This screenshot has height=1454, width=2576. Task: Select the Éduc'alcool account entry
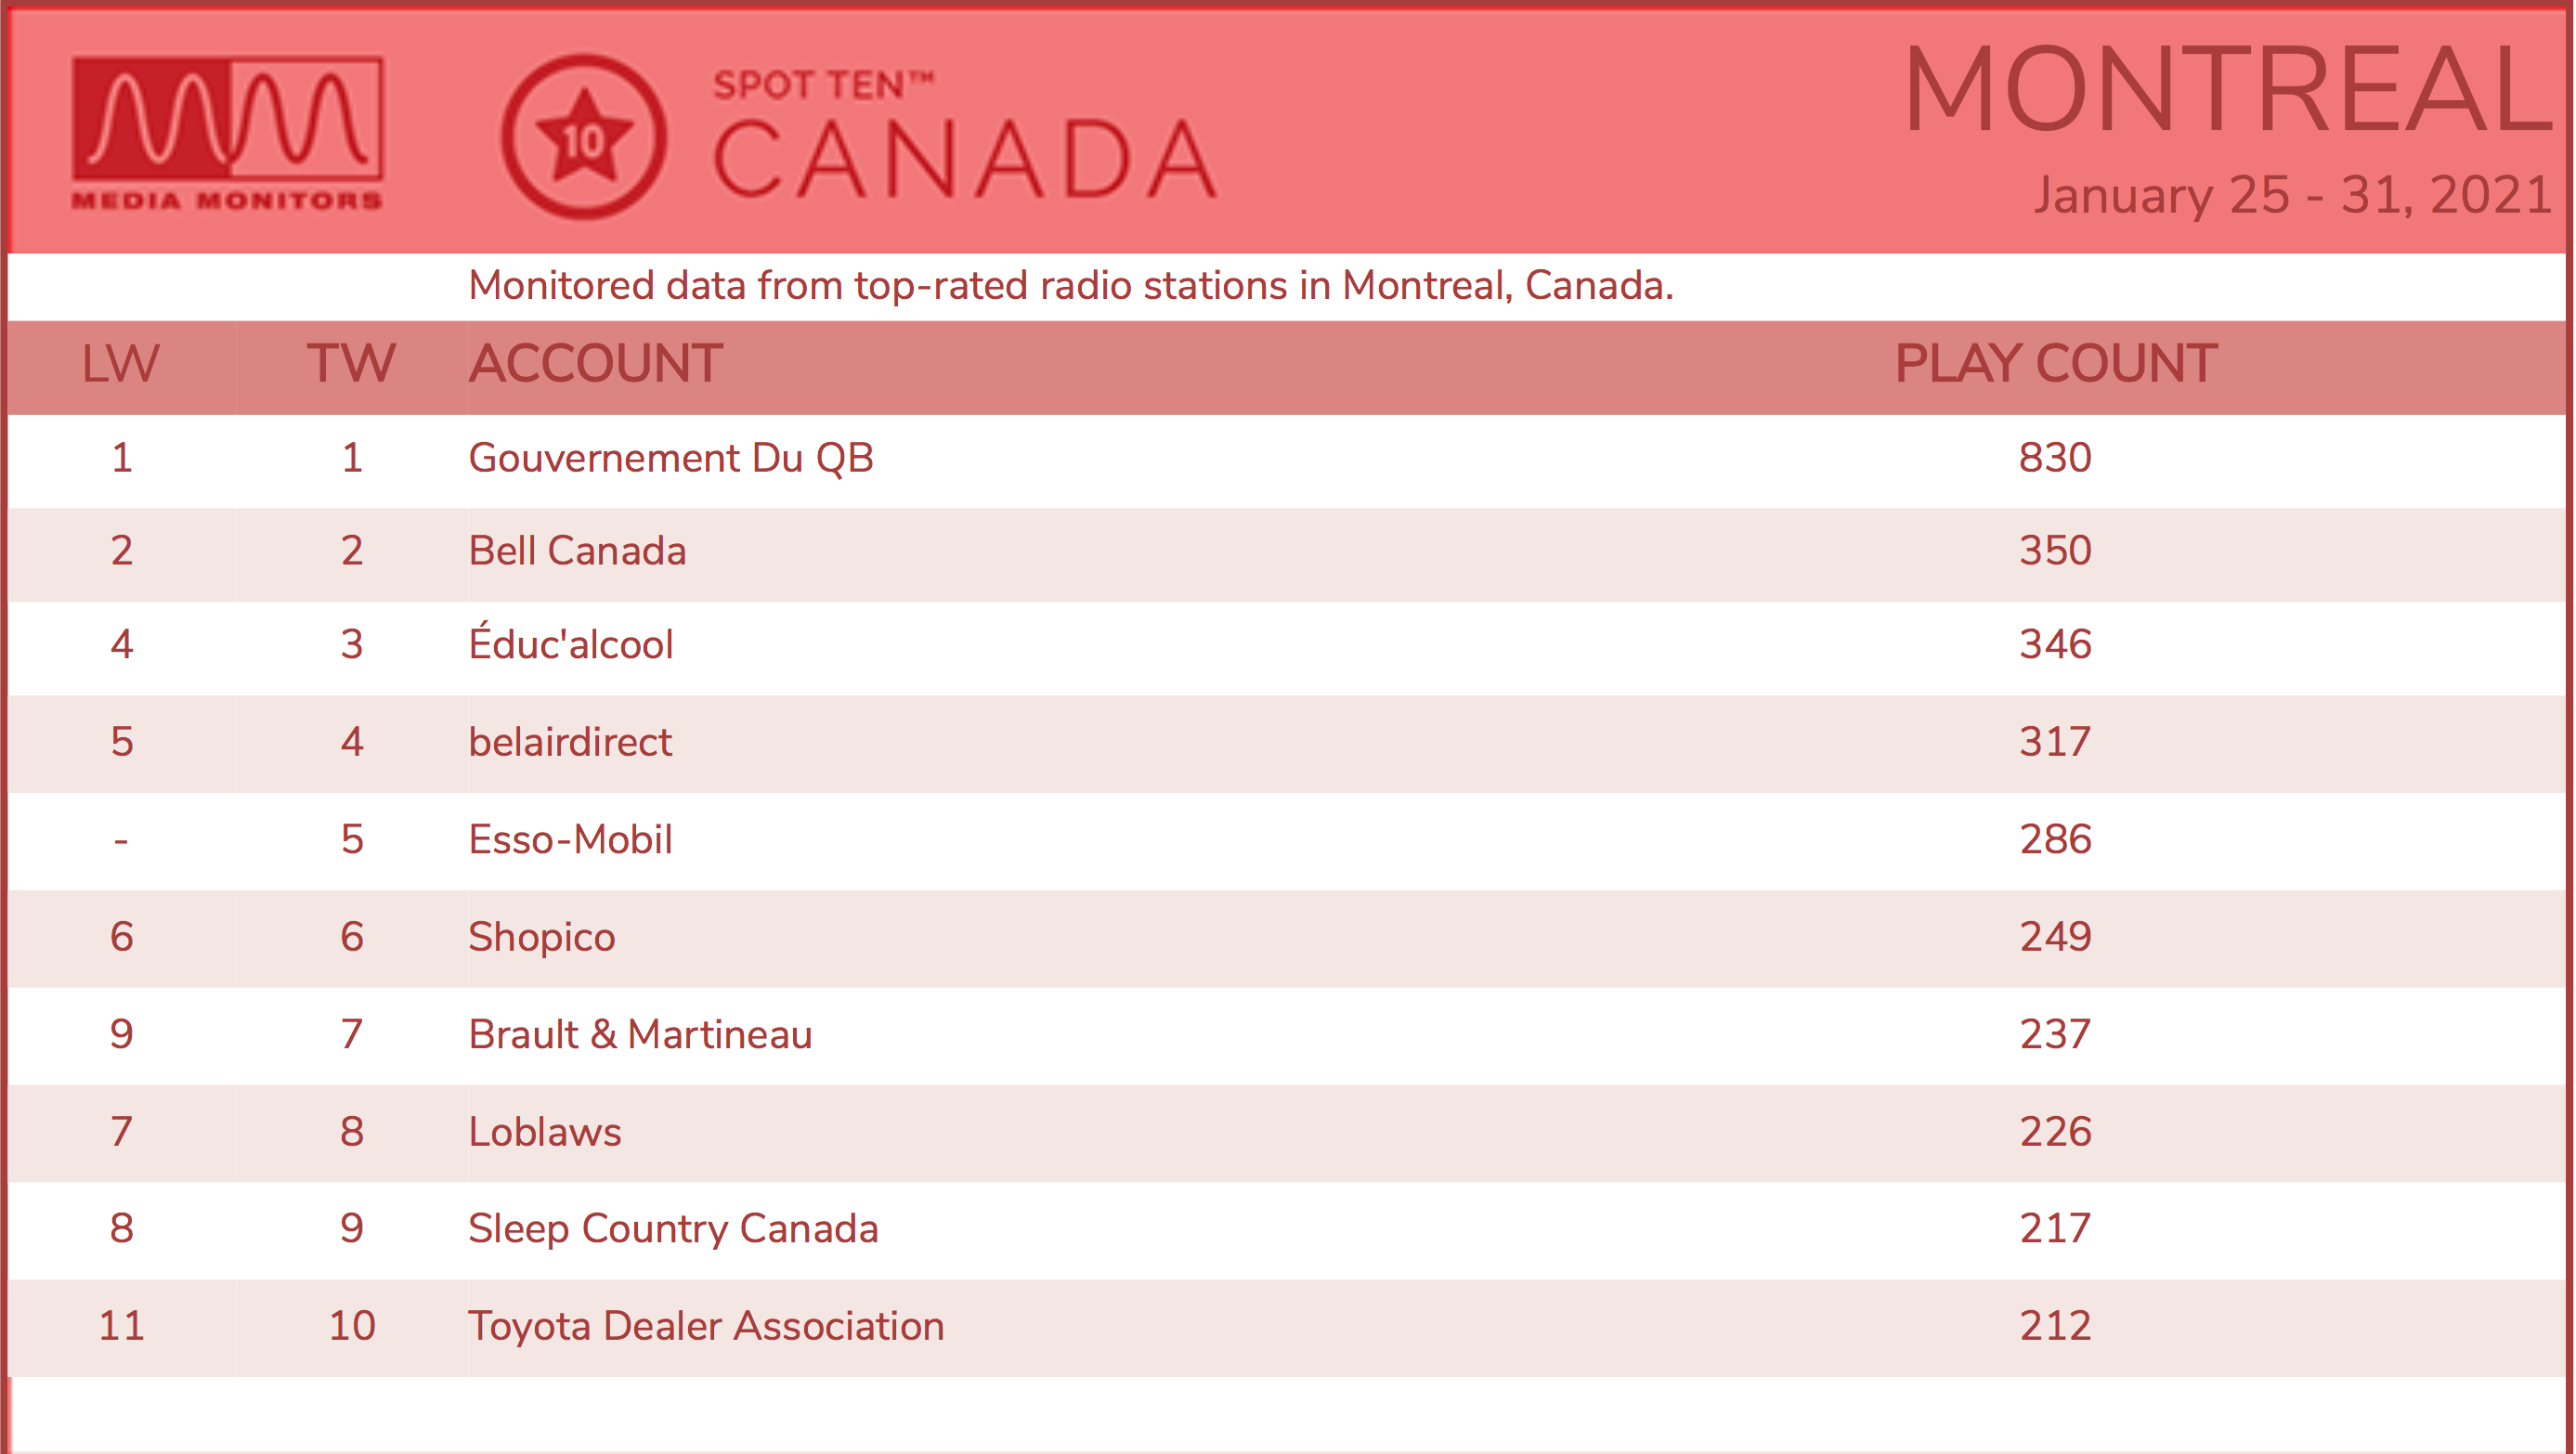click(570, 643)
